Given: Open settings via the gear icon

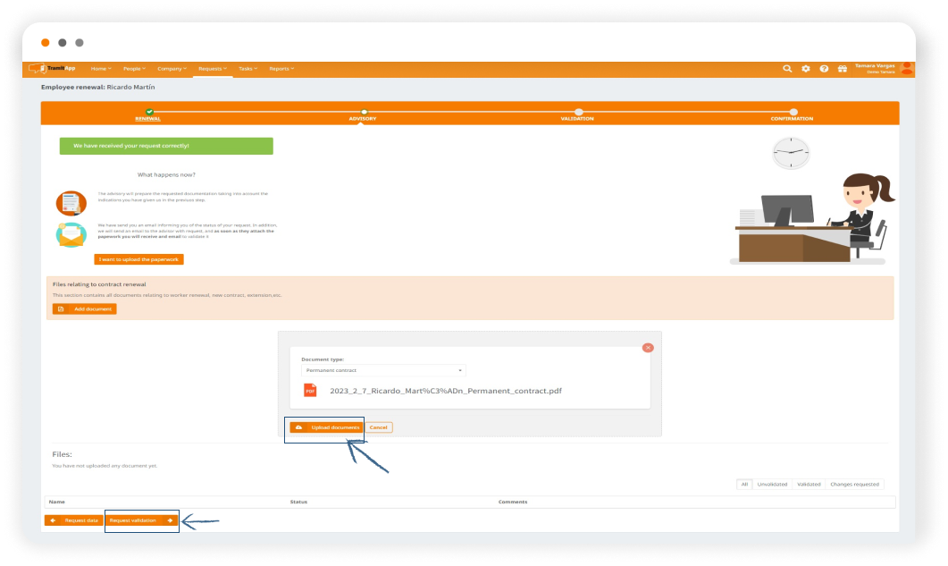Looking at the screenshot, I should pos(806,69).
